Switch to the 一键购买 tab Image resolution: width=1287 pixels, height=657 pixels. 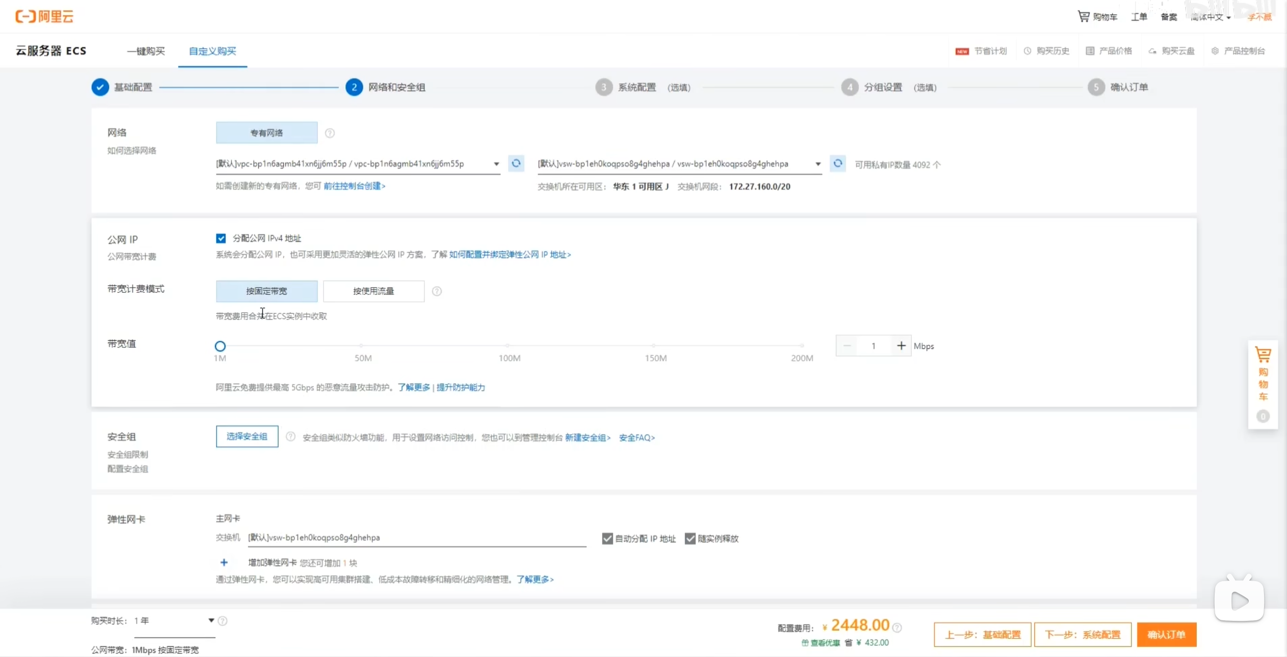(x=146, y=51)
